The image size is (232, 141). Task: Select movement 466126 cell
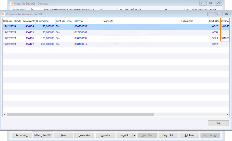pyautogui.click(x=30, y=38)
